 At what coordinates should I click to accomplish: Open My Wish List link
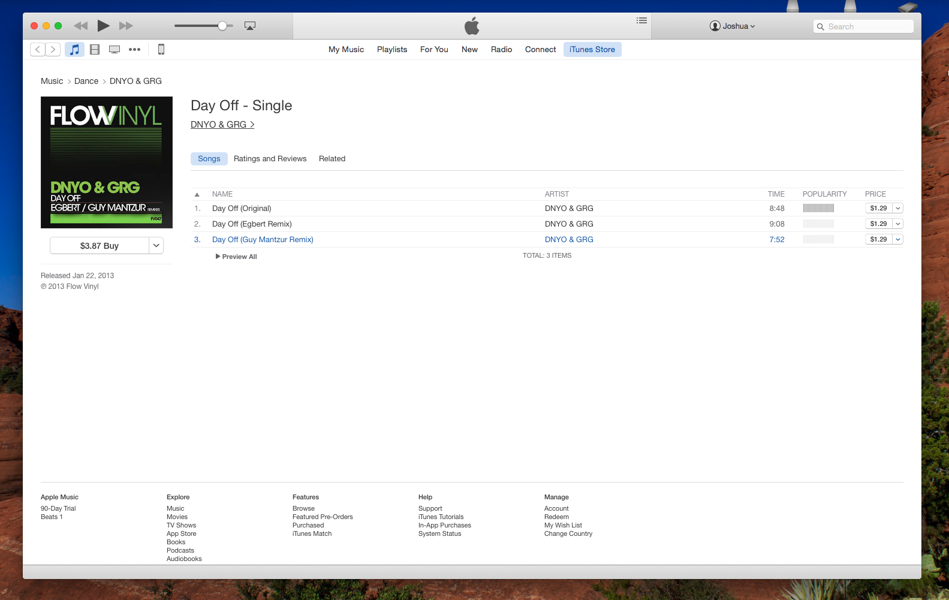tap(563, 526)
